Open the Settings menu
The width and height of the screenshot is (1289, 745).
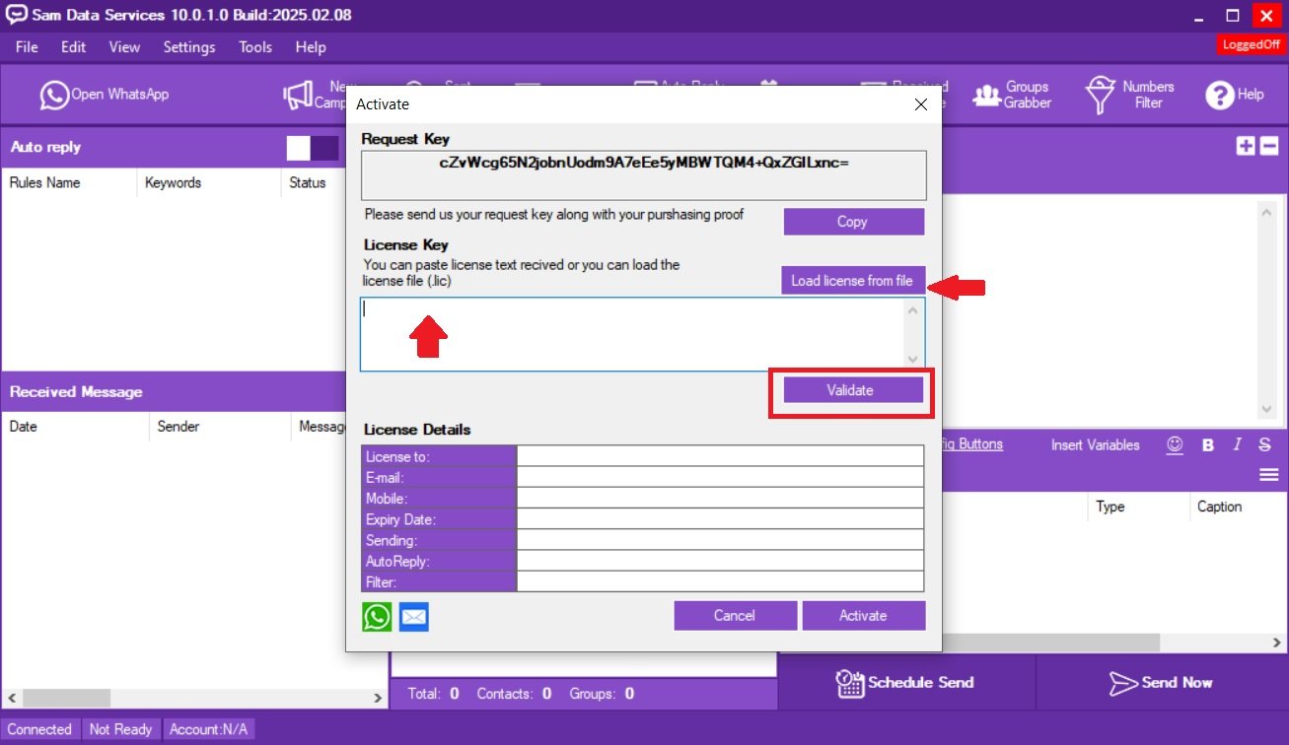pyautogui.click(x=188, y=46)
